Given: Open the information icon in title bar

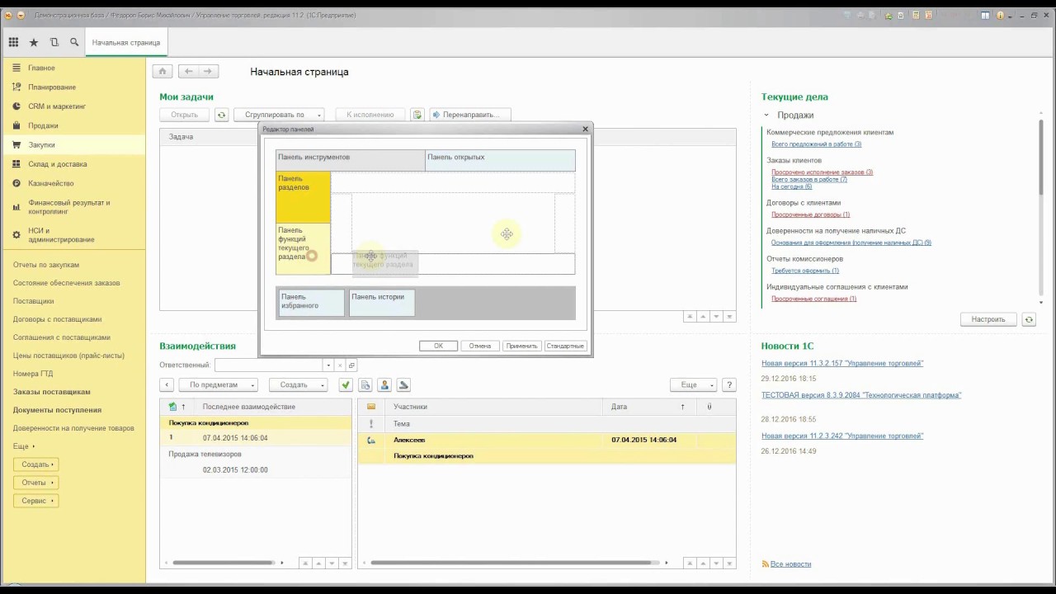Looking at the screenshot, I should click(x=1001, y=16).
